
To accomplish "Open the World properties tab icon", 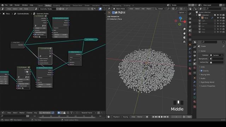I will [195, 68].
